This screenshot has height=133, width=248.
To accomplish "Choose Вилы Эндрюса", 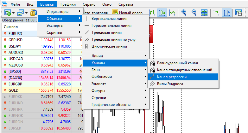I will [x=183, y=84].
